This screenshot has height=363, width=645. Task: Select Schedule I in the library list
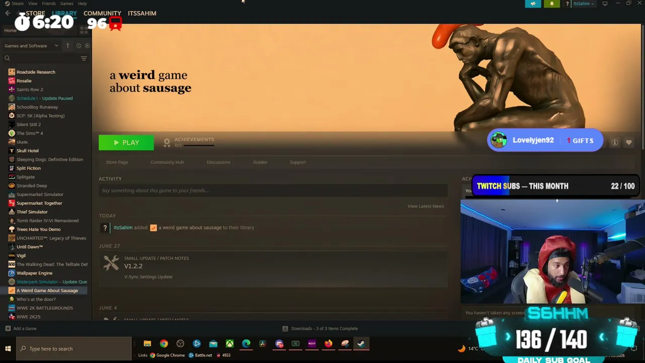(x=45, y=98)
